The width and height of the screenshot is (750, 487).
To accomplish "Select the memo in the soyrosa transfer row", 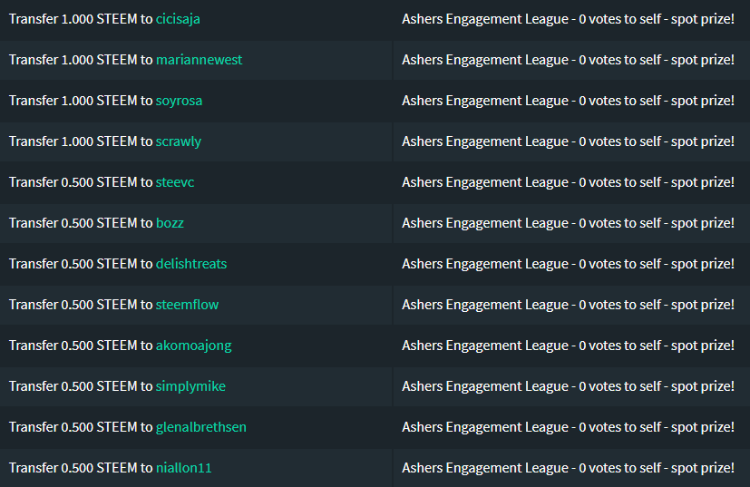I will (x=568, y=101).
